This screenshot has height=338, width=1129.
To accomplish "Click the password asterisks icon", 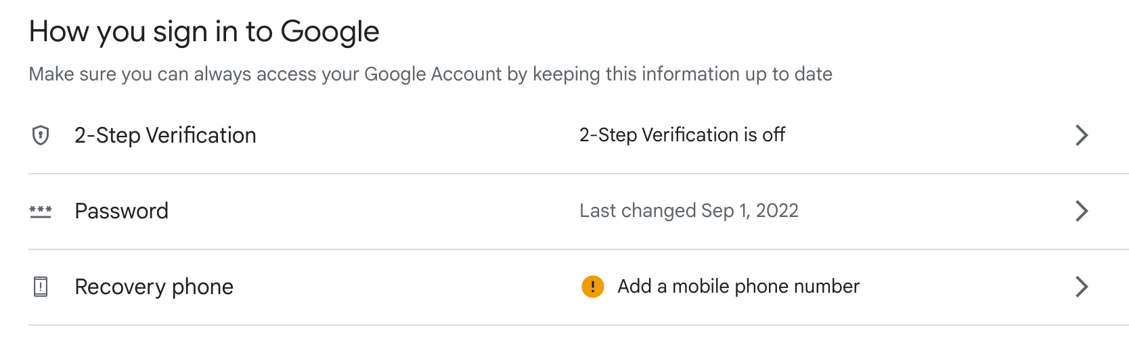I will pos(41,212).
